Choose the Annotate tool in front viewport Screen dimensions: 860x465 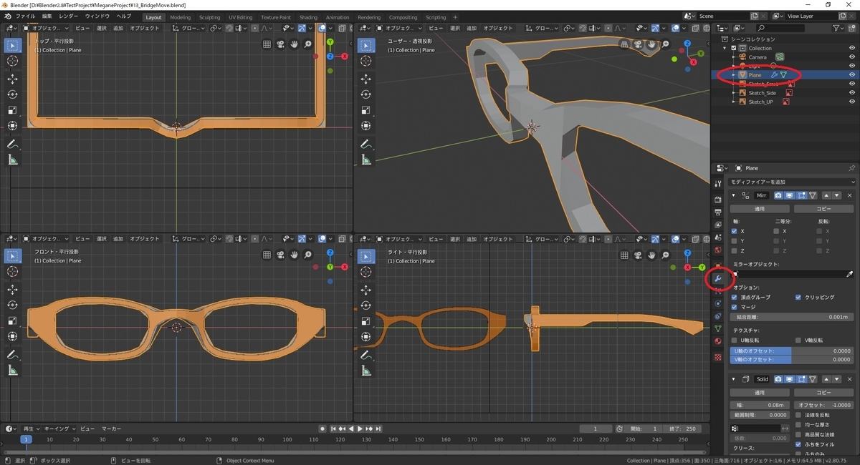(x=12, y=354)
